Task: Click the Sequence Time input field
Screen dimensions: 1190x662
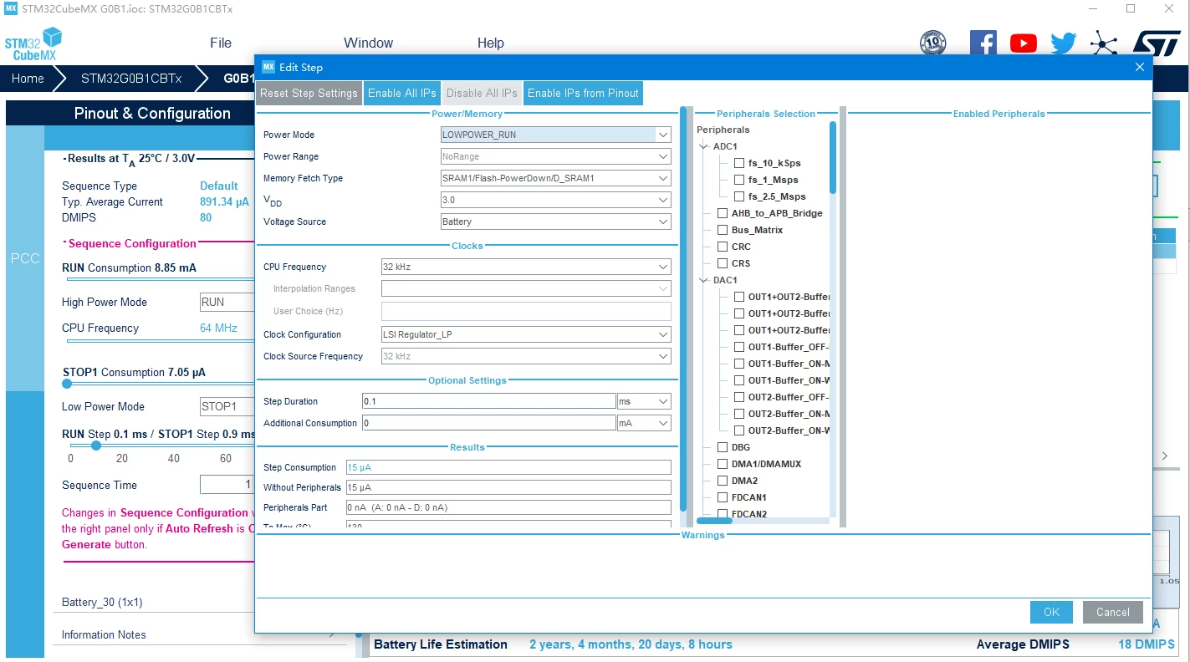Action: (x=227, y=485)
